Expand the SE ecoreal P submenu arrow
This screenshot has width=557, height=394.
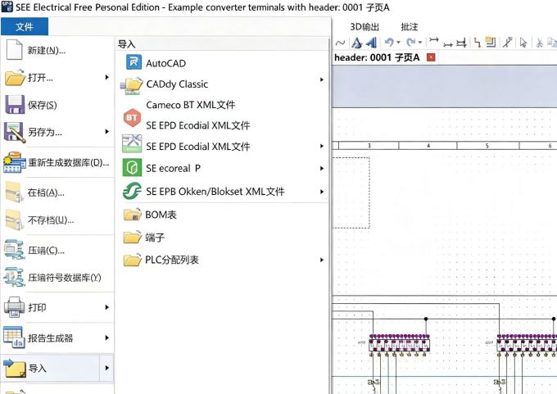coord(321,169)
